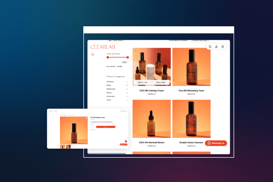Open the user account icon
The image size is (273, 182).
216,47
